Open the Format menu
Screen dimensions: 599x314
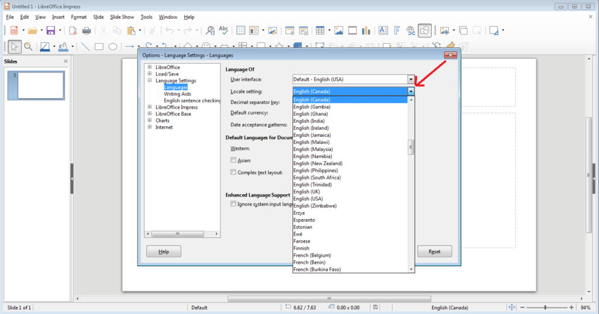78,17
